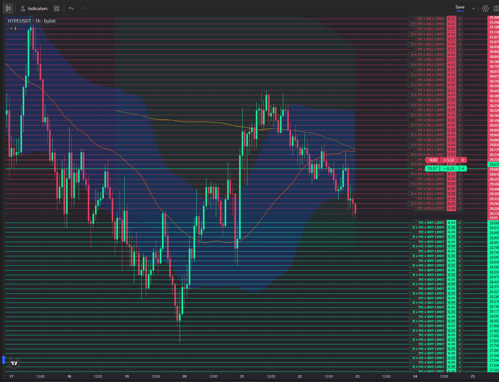Open symbol search via HYPEUSDT title
The height and width of the screenshot is (382, 499).
coord(20,21)
